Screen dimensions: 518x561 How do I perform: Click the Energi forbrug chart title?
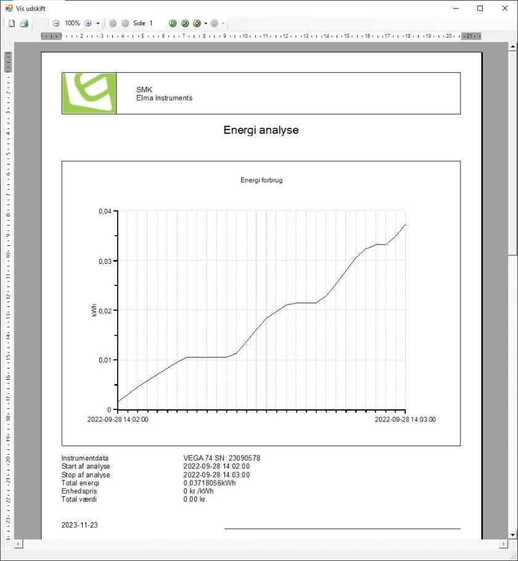point(261,180)
